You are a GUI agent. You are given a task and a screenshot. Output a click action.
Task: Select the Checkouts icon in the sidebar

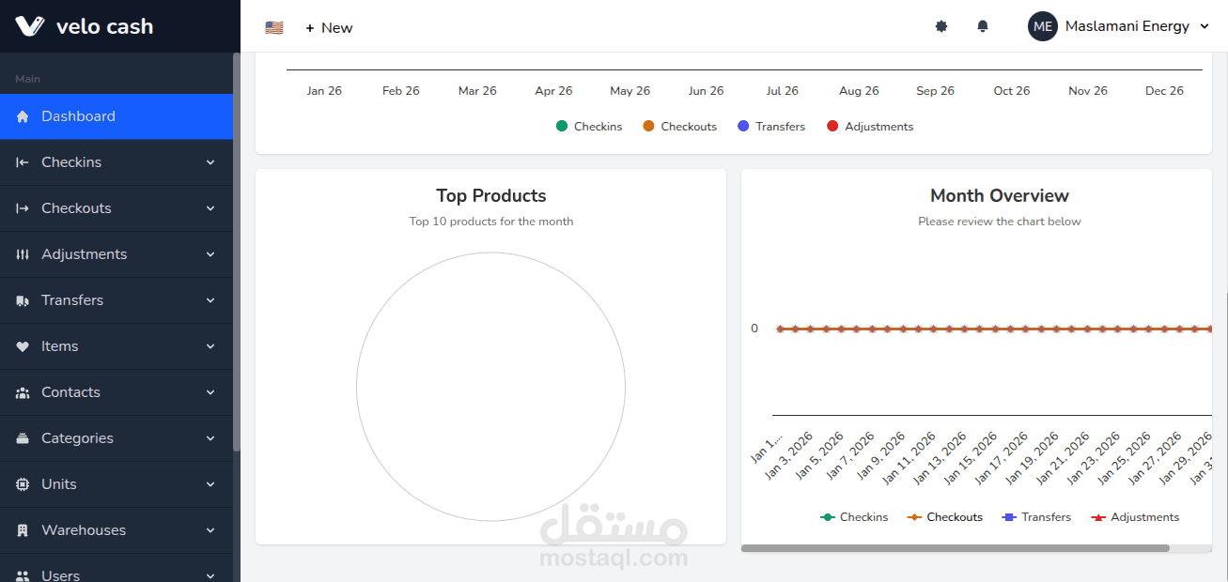point(21,207)
